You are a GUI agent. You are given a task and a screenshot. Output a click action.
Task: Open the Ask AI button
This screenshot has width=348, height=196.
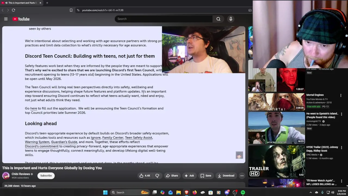(x=189, y=176)
